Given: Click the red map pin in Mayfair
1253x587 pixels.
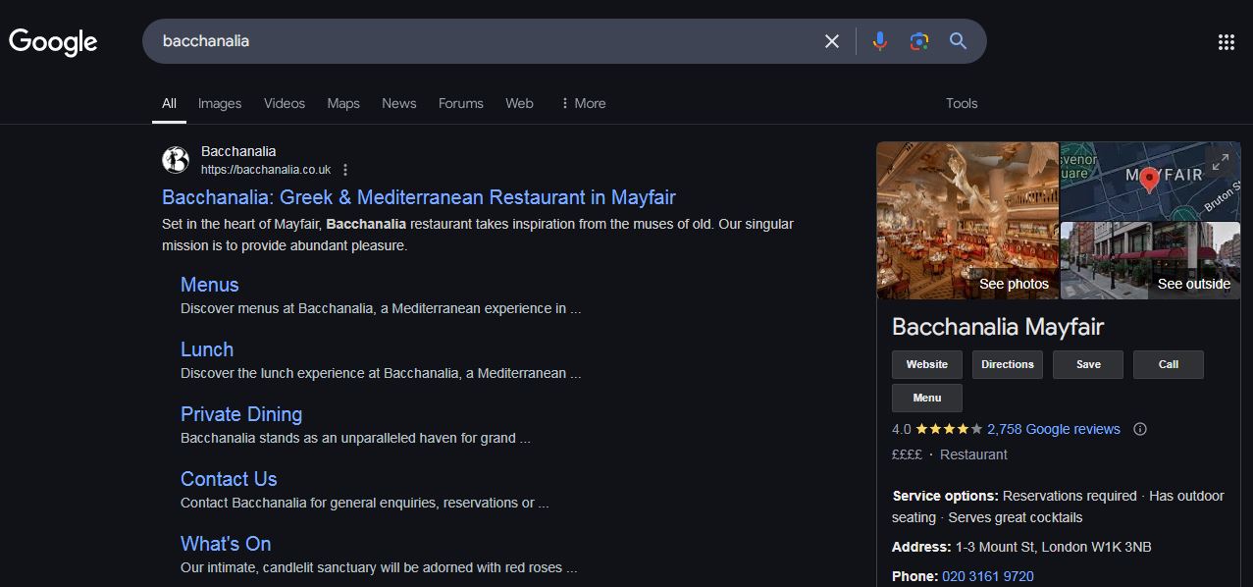Looking at the screenshot, I should tap(1149, 180).
